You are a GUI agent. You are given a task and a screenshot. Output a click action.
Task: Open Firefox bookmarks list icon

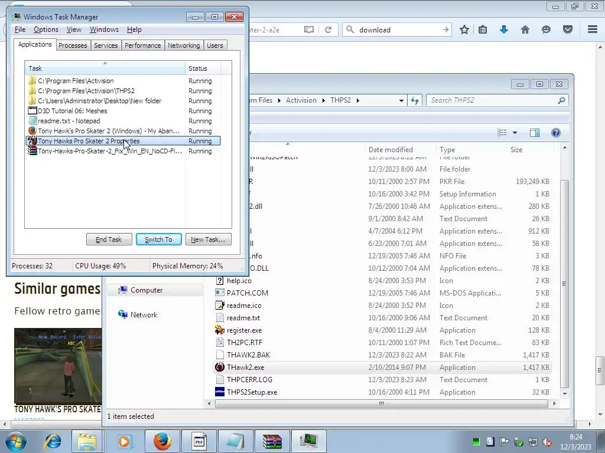pyautogui.click(x=483, y=29)
